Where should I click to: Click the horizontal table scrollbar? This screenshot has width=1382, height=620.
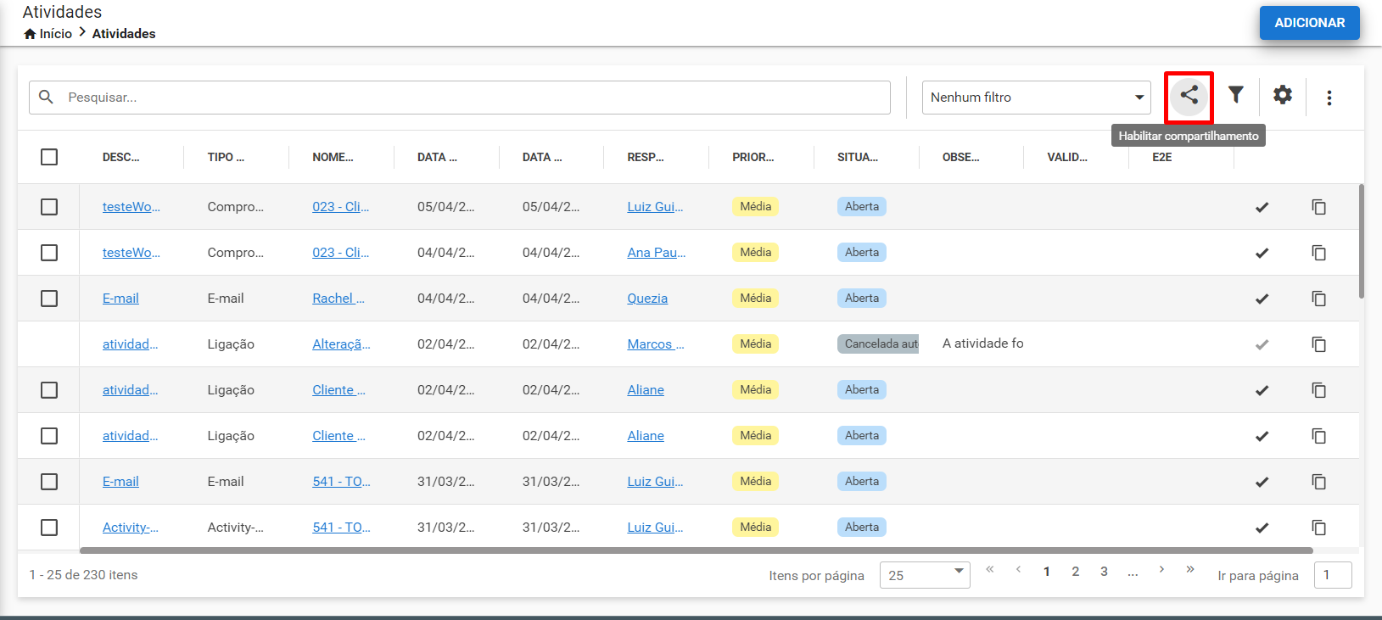pyautogui.click(x=696, y=550)
